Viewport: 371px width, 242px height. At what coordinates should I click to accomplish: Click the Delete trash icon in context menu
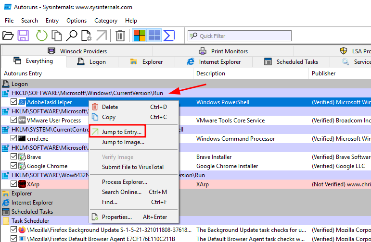[95, 107]
